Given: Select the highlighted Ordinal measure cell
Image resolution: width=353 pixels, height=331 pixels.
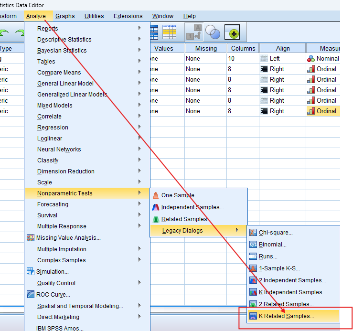Looking at the screenshot, I should point(323,111).
